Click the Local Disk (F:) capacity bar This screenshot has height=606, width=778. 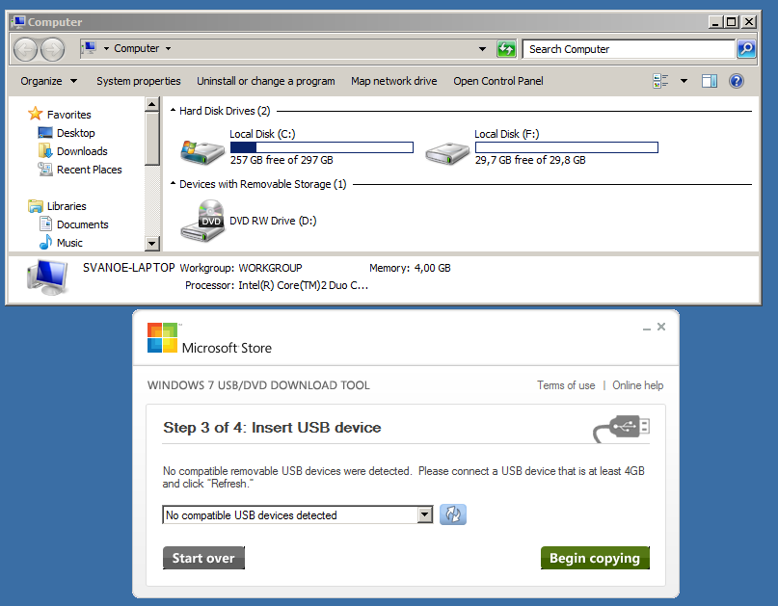click(567, 147)
